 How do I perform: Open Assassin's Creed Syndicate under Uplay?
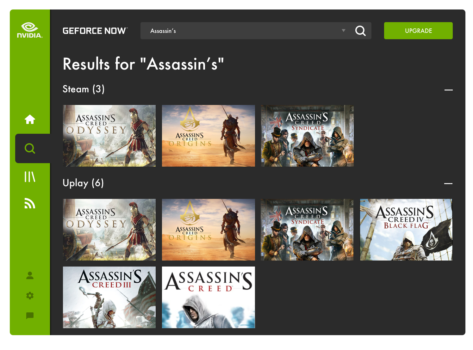click(307, 230)
